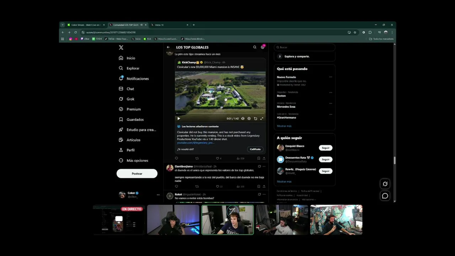Viewport: 455px width, 256px height.
Task: Click the Califica button
Action: pos(255,149)
